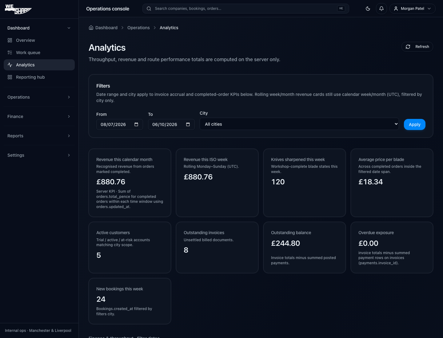Click the Outstanding balance value £244.80
This screenshot has height=338, width=443.
(285, 243)
